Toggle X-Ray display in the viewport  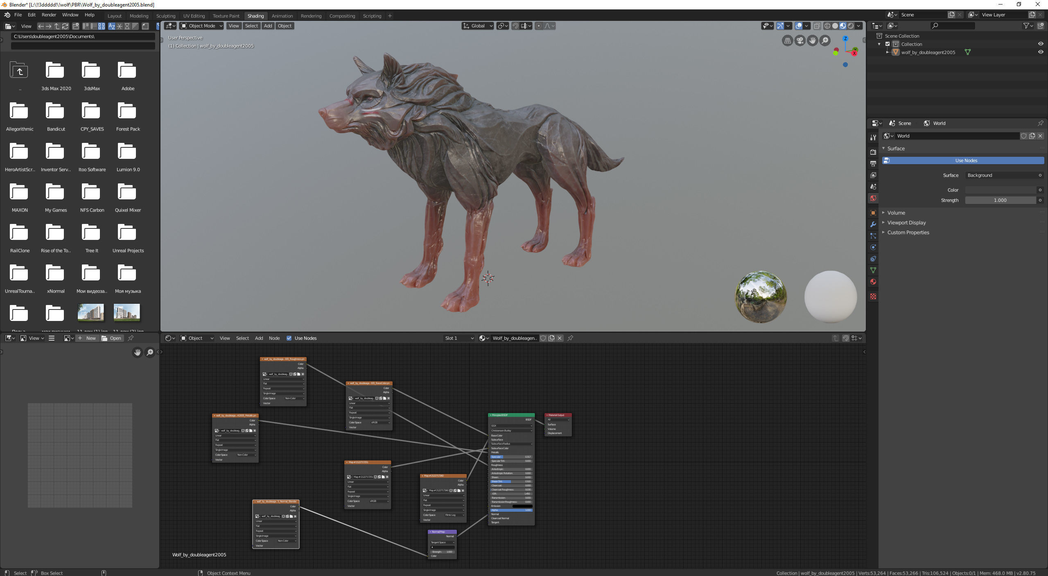pyautogui.click(x=817, y=26)
